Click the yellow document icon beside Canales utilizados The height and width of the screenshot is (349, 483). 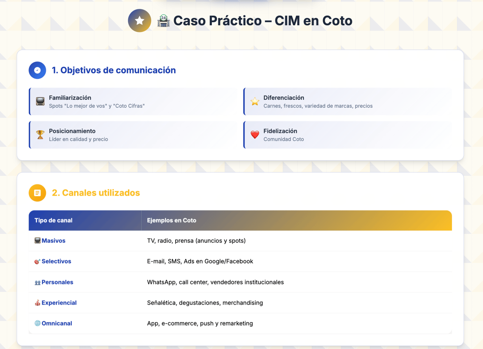[37, 193]
